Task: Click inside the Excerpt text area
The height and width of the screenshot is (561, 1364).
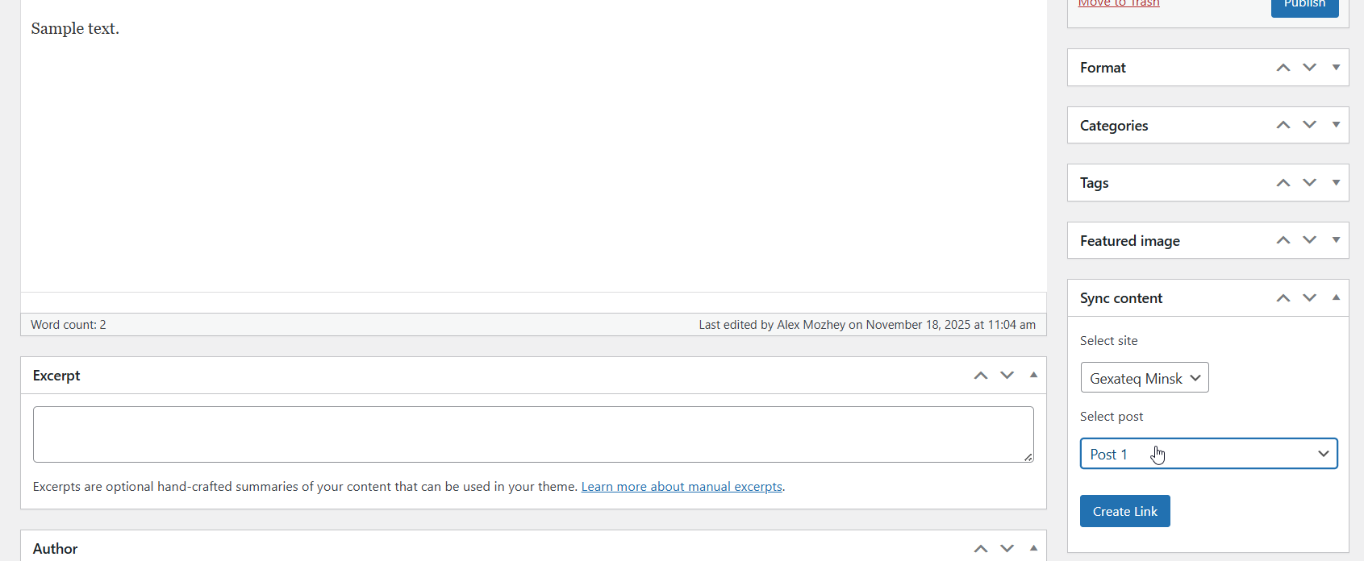Action: coord(532,434)
